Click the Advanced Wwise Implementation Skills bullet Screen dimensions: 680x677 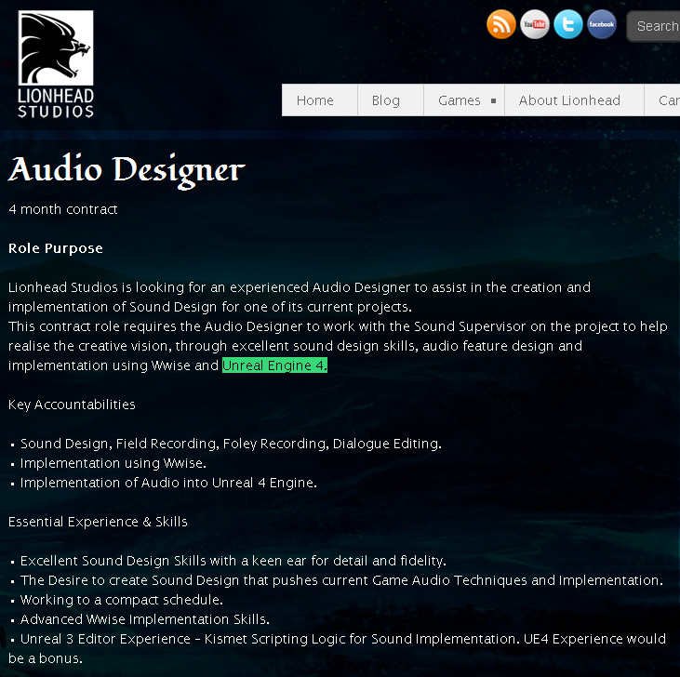(x=144, y=619)
